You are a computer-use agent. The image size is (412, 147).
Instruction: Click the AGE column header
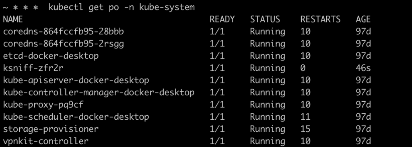point(363,19)
